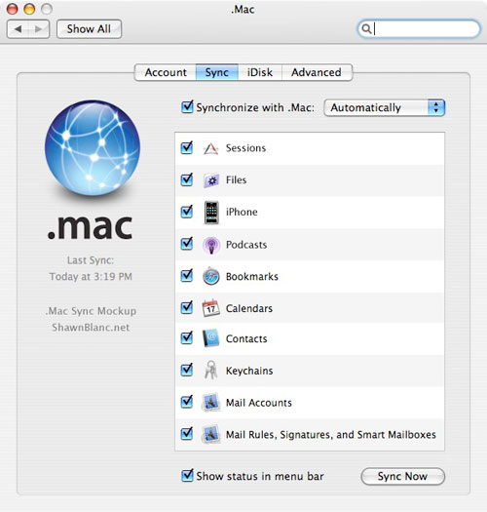
Task: Click the Podcasts label text
Action: click(x=246, y=245)
